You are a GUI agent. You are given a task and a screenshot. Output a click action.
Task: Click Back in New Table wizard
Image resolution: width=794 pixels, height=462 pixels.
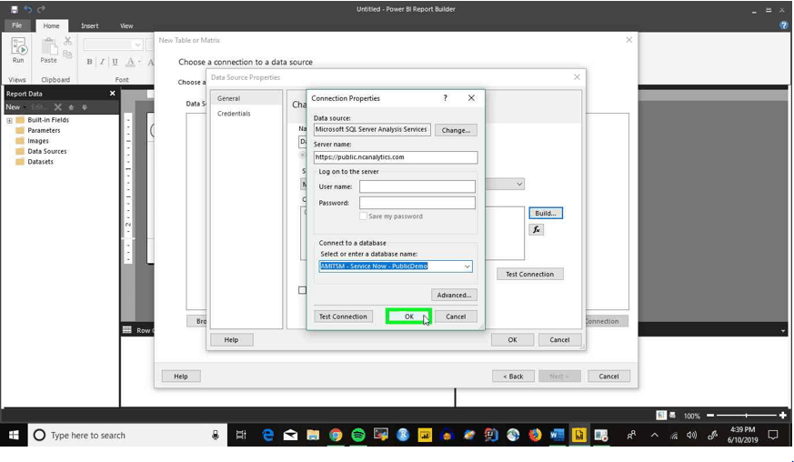[513, 377]
